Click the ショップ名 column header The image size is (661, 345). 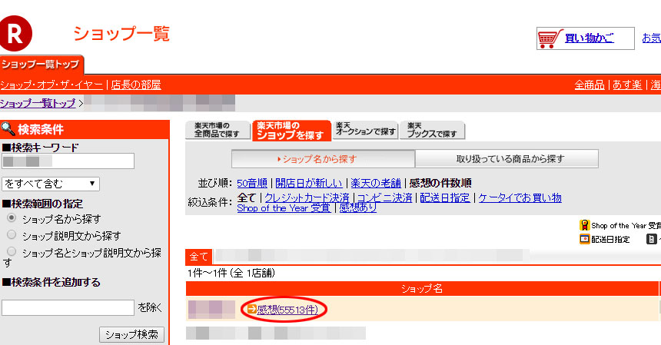tap(422, 289)
